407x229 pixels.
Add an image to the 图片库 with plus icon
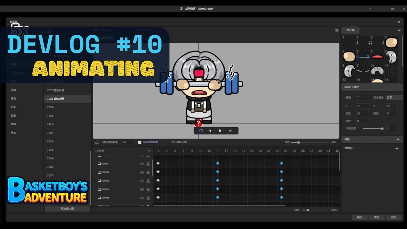399,31
